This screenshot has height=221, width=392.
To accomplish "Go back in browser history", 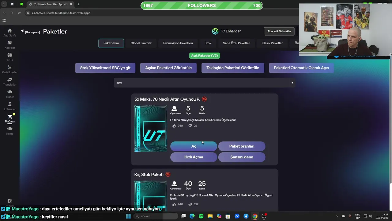I will tap(4, 13).
